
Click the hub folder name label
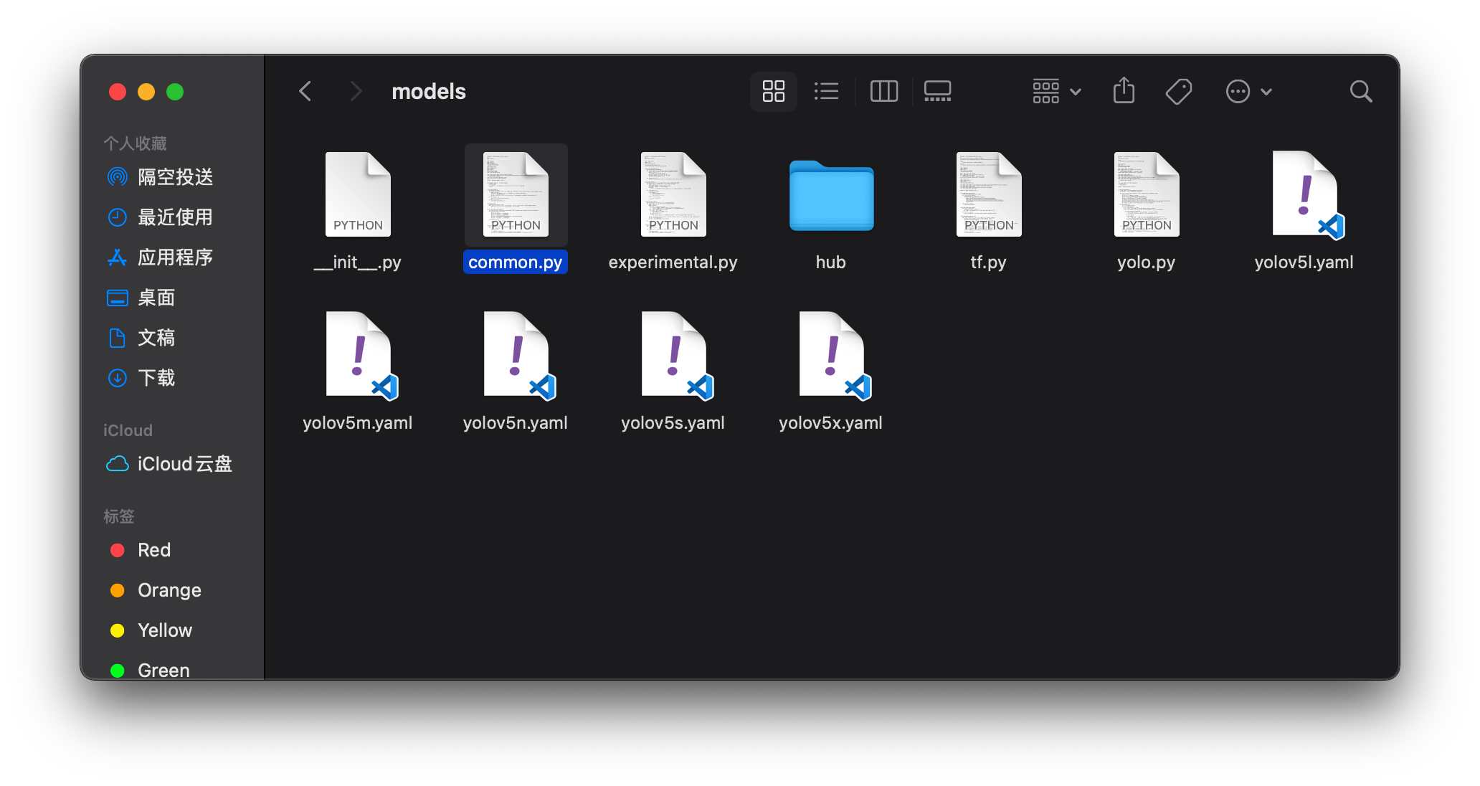(831, 262)
